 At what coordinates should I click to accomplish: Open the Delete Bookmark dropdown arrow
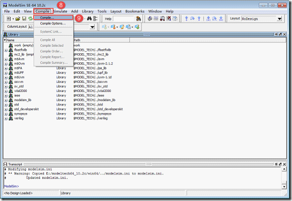(x=117, y=27)
